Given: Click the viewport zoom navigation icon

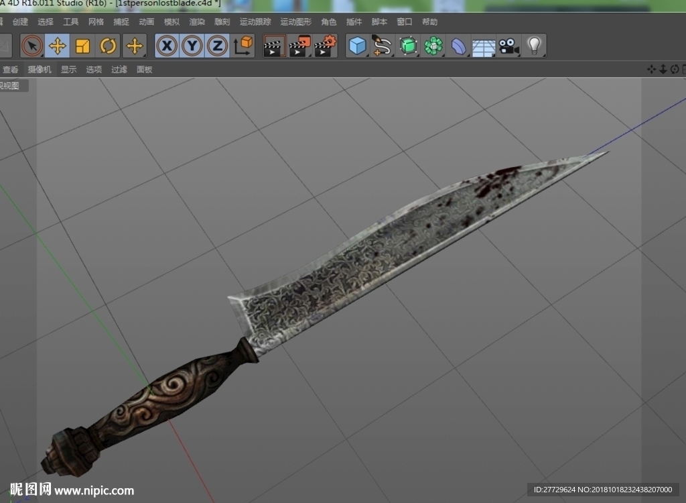Looking at the screenshot, I should (x=663, y=69).
